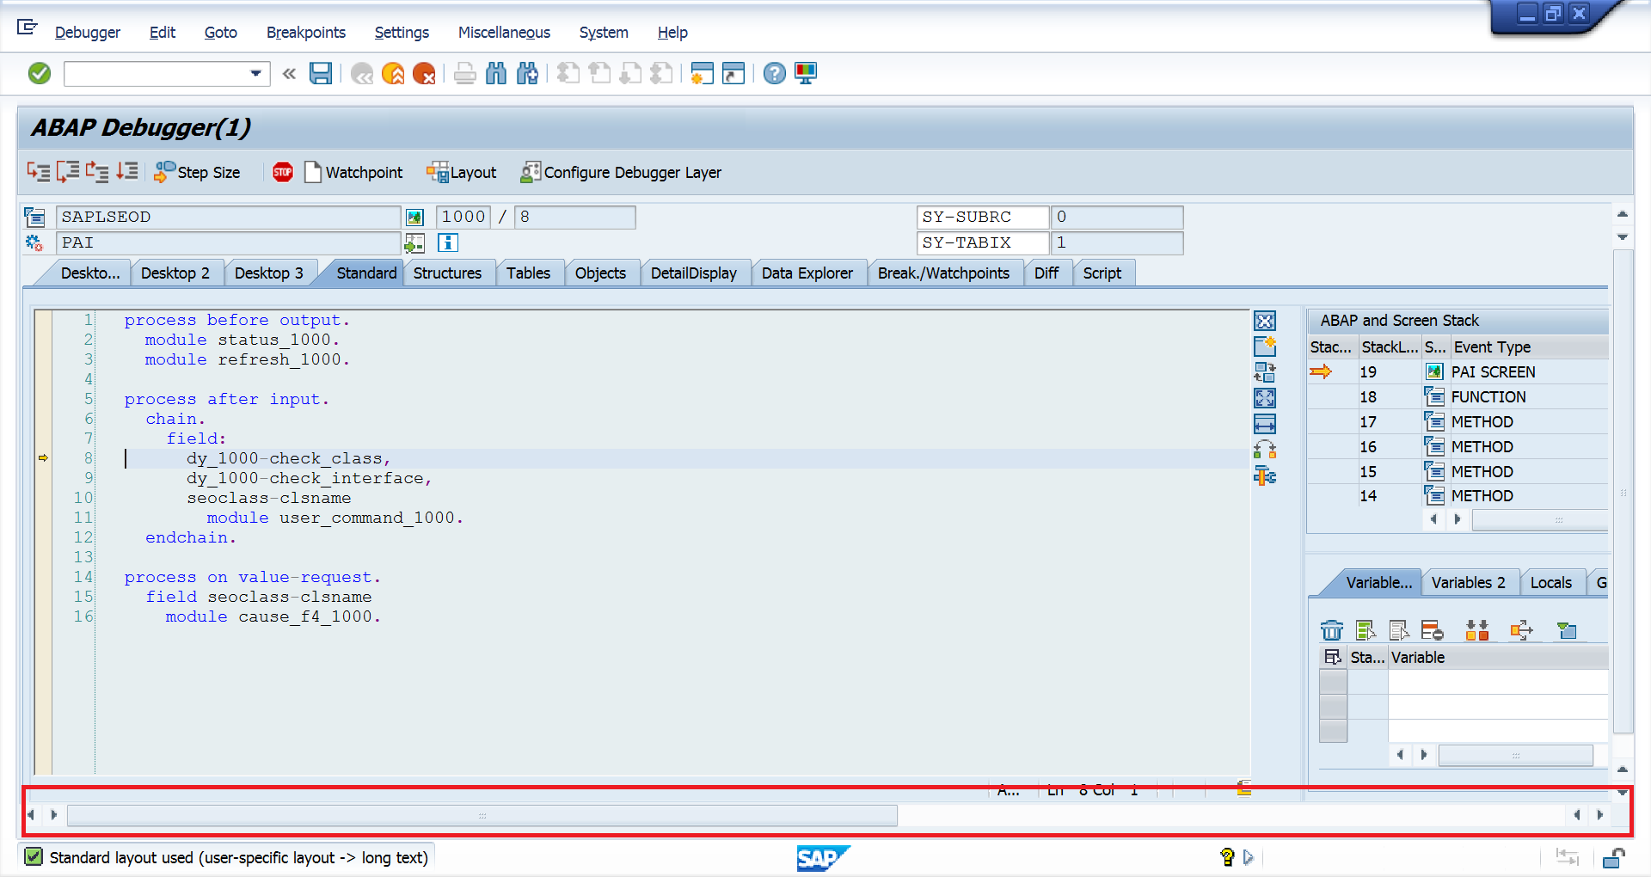Click the orange Exit icon
The image size is (1651, 877).
(x=393, y=74)
